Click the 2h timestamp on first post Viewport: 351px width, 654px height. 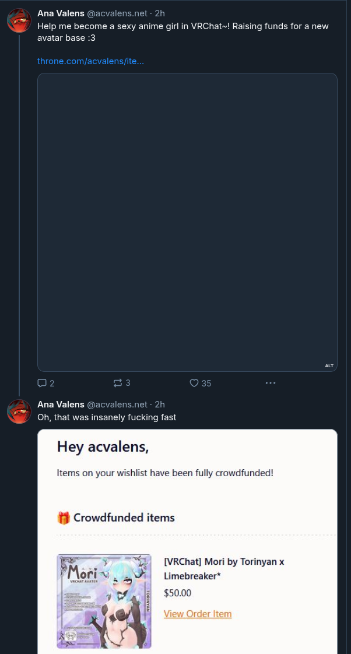[x=160, y=13]
